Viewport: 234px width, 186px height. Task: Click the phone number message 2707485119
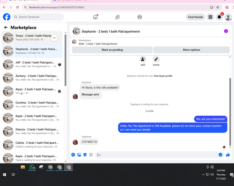(x=89, y=142)
